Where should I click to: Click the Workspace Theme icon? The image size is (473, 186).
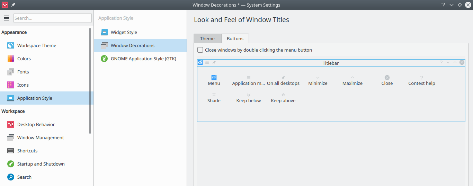[x=11, y=45]
